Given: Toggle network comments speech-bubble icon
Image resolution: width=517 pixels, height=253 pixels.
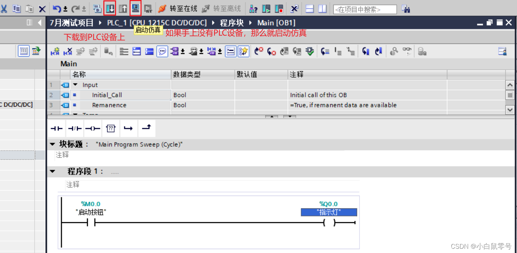Looking at the screenshot, I should [162, 52].
